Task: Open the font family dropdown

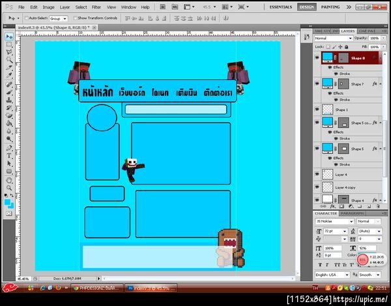Action: point(334,221)
